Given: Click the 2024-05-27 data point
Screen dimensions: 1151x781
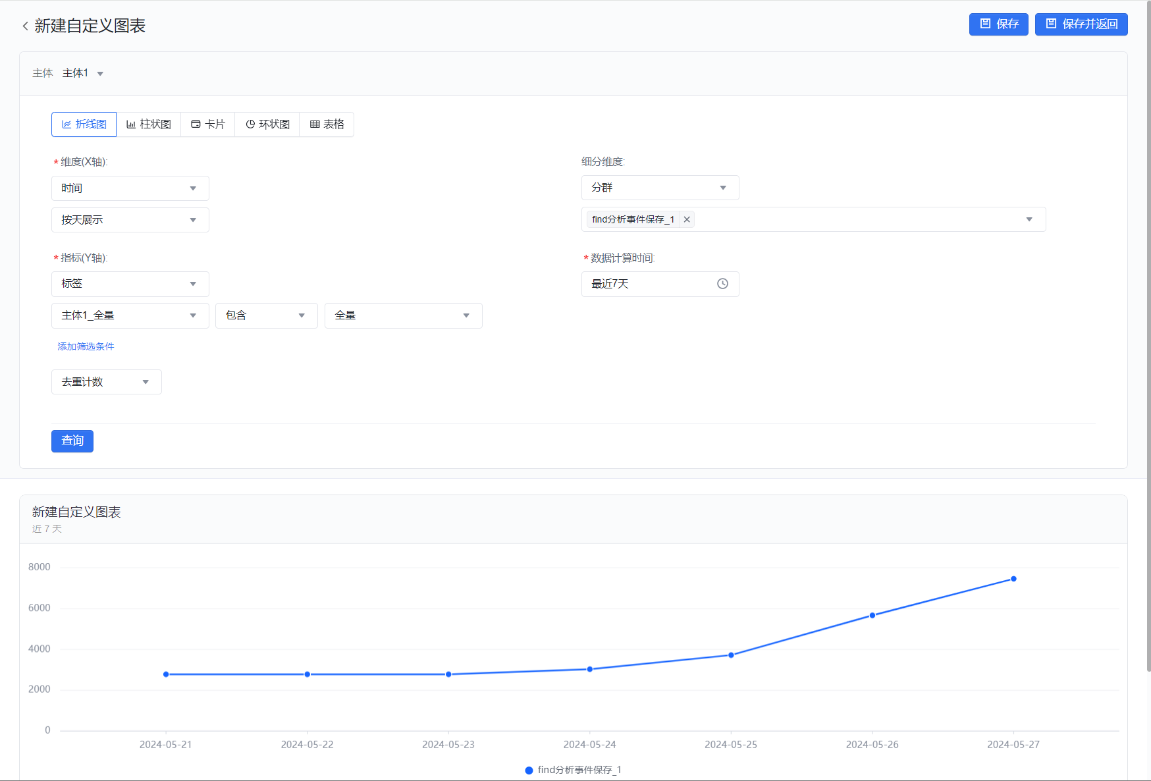Looking at the screenshot, I should [x=1013, y=579].
